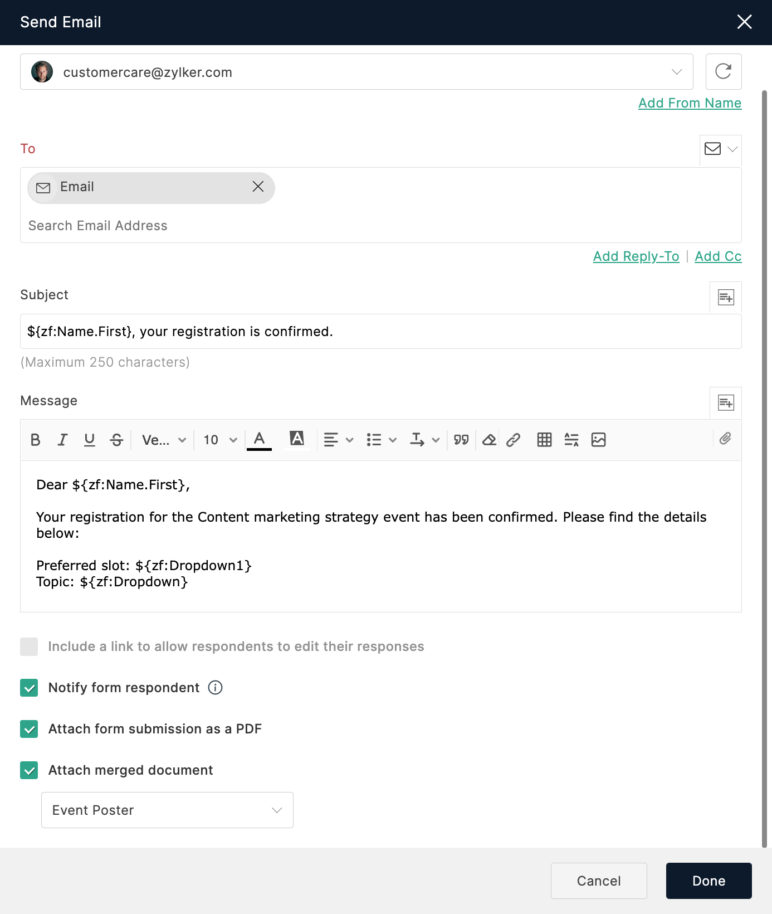Refresh the from-address list
Screen dimensions: 772x914
(724, 71)
